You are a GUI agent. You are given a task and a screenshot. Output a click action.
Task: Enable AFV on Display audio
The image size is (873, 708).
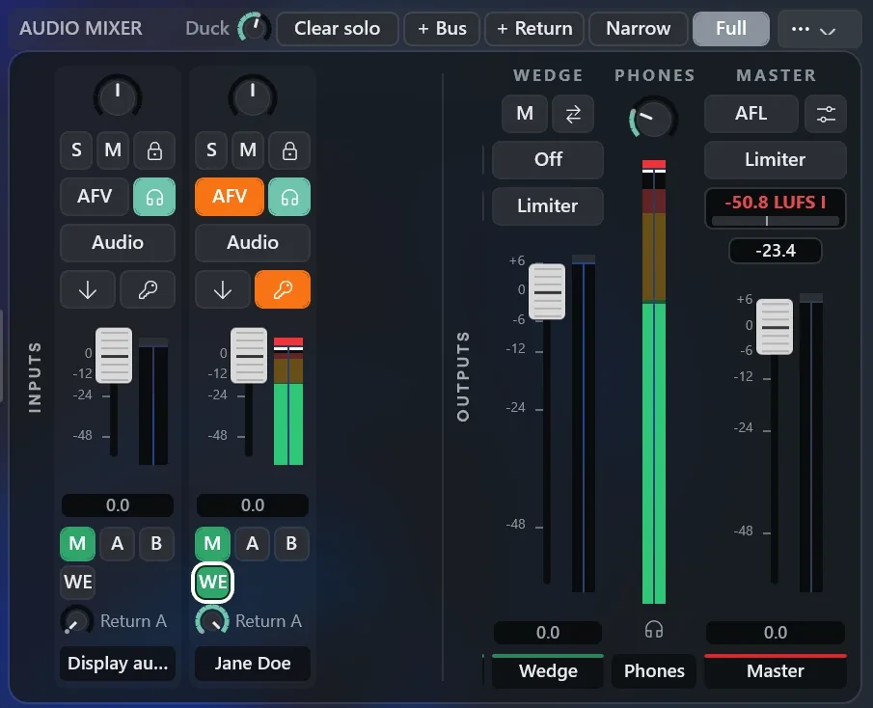pyautogui.click(x=95, y=197)
